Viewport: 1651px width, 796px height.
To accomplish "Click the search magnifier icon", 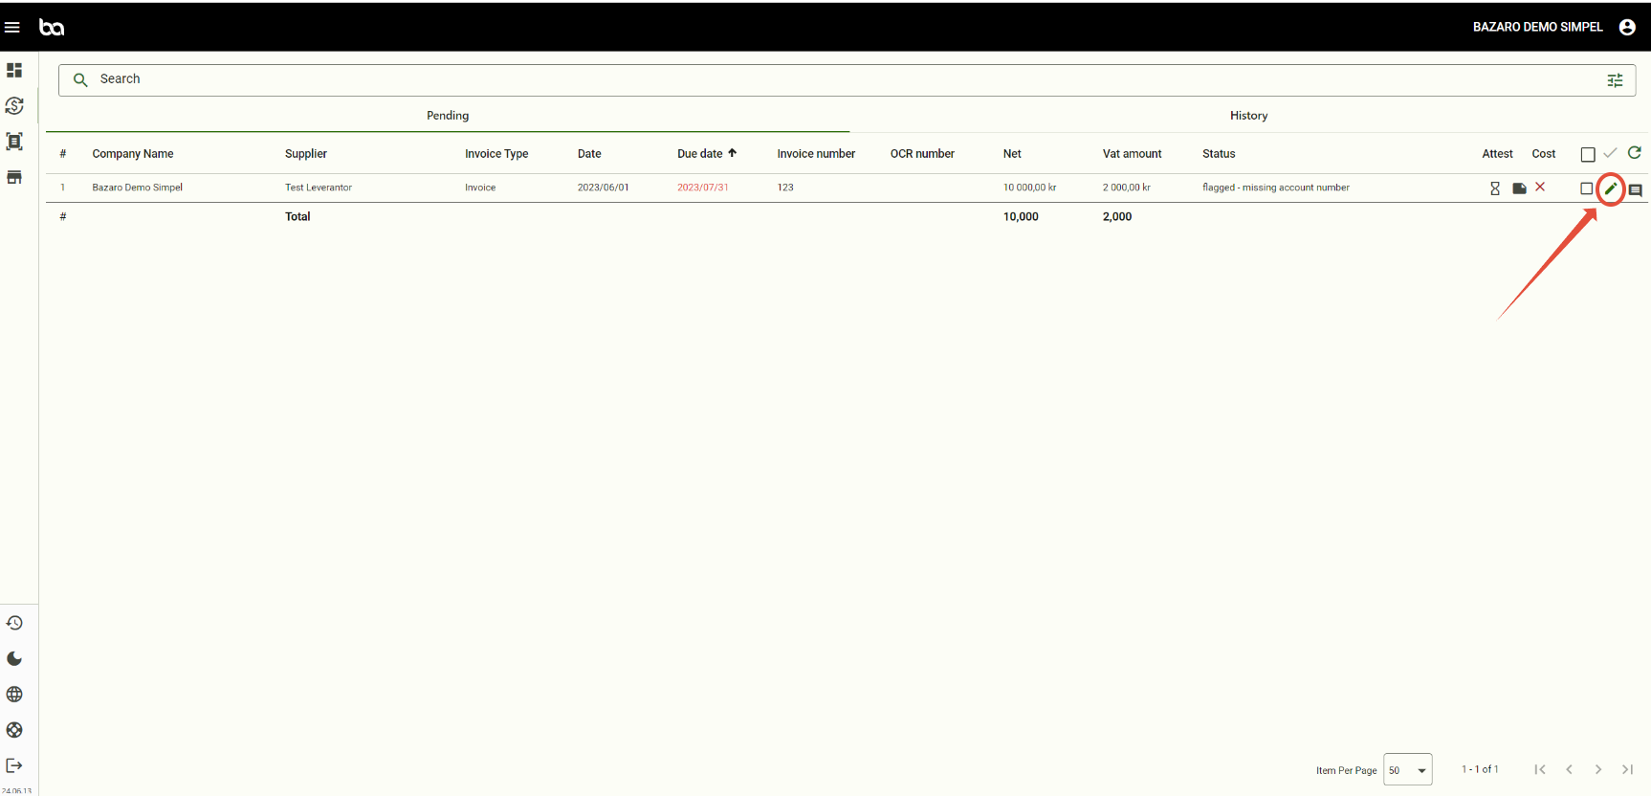I will (x=80, y=79).
